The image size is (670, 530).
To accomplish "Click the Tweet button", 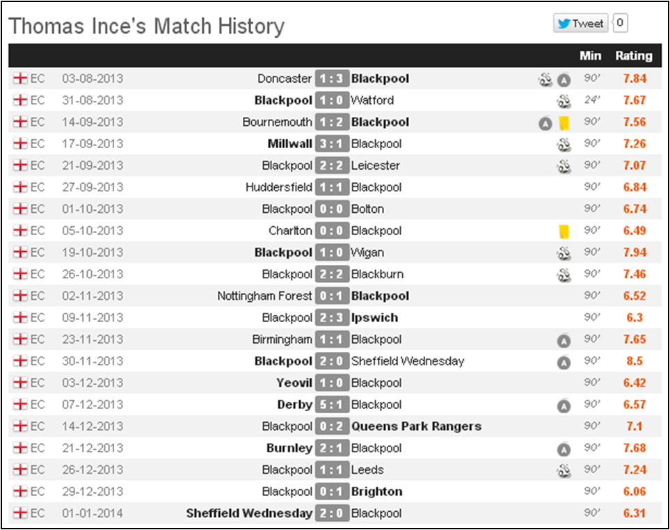I will (581, 23).
